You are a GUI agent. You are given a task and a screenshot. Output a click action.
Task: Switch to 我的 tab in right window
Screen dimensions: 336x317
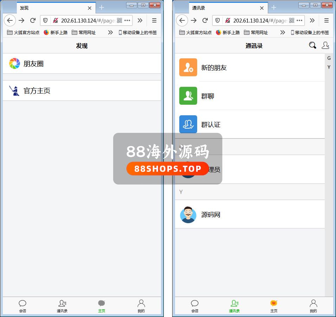point(313,306)
